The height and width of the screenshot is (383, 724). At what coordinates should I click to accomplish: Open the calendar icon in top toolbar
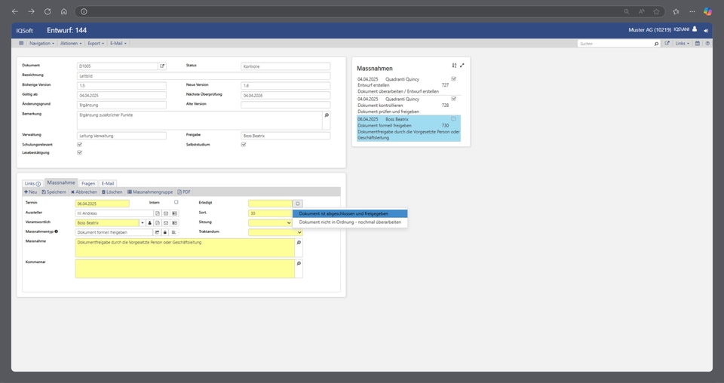pyautogui.click(x=697, y=44)
